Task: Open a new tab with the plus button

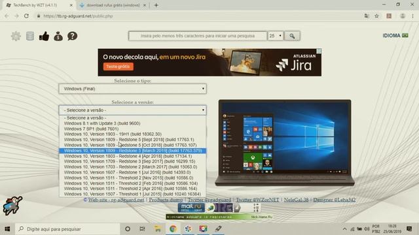Action: click(156, 5)
